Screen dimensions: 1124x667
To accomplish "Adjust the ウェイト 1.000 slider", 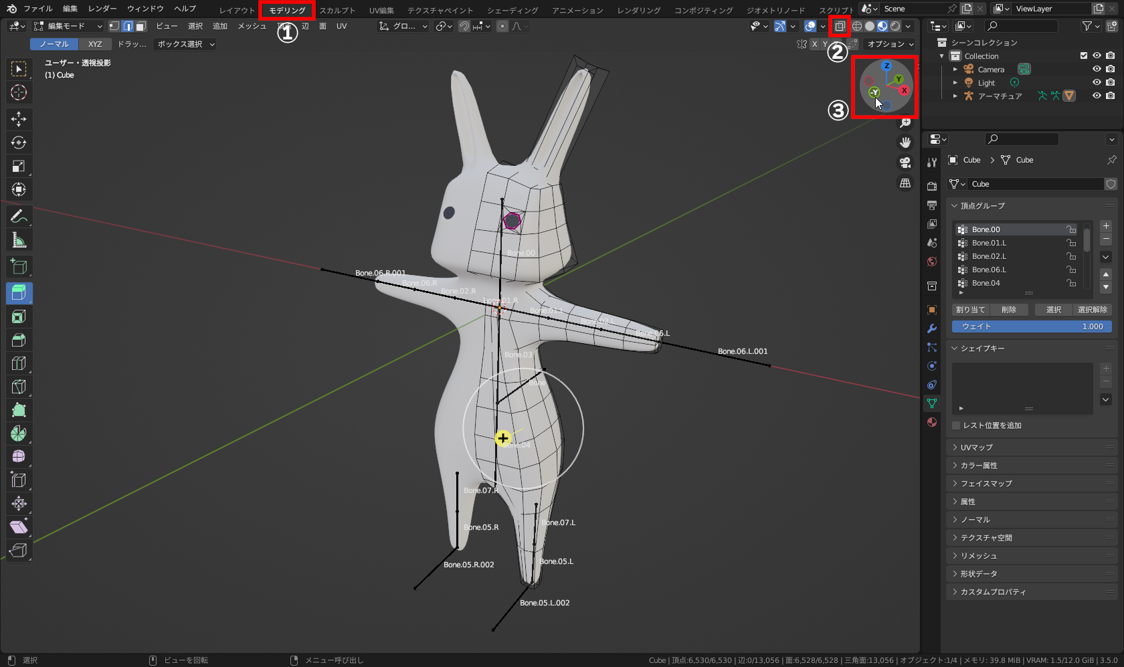I will tap(1031, 326).
